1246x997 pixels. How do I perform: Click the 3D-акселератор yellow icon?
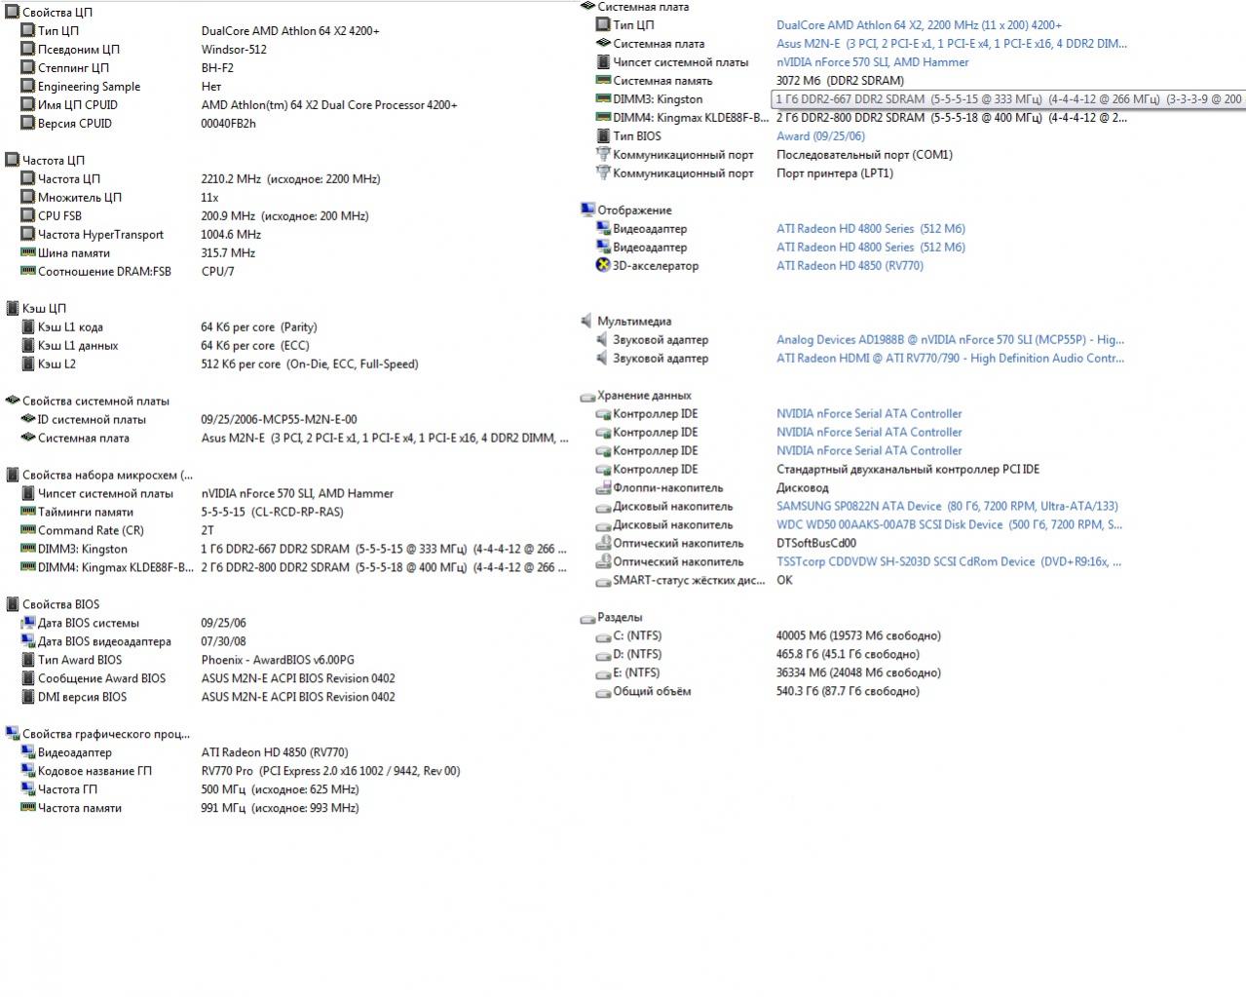[602, 265]
